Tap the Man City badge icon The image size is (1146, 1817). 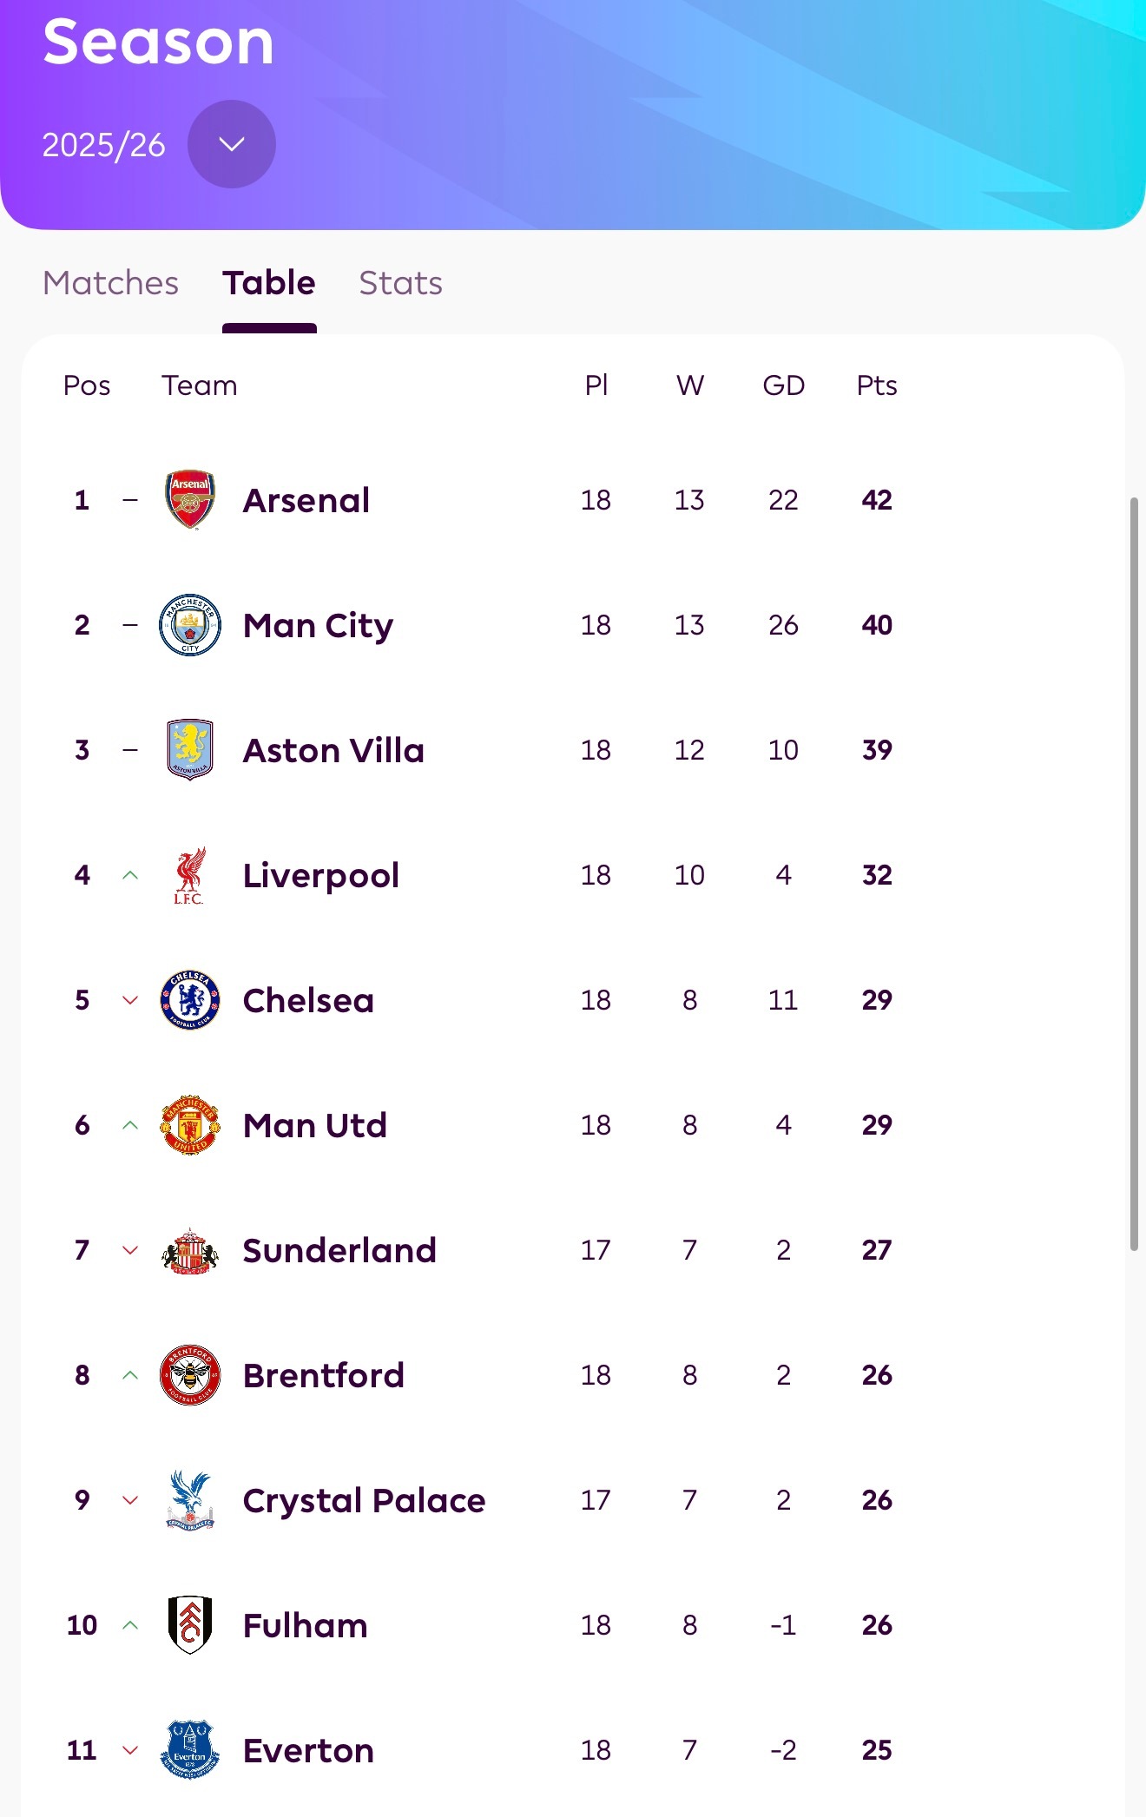click(190, 625)
